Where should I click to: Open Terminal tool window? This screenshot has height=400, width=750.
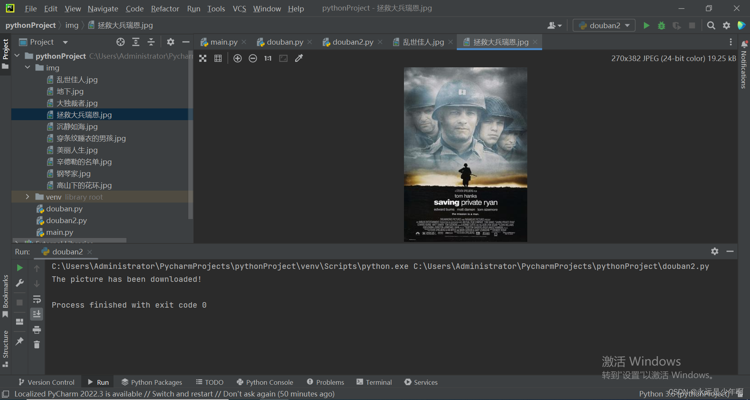click(374, 382)
